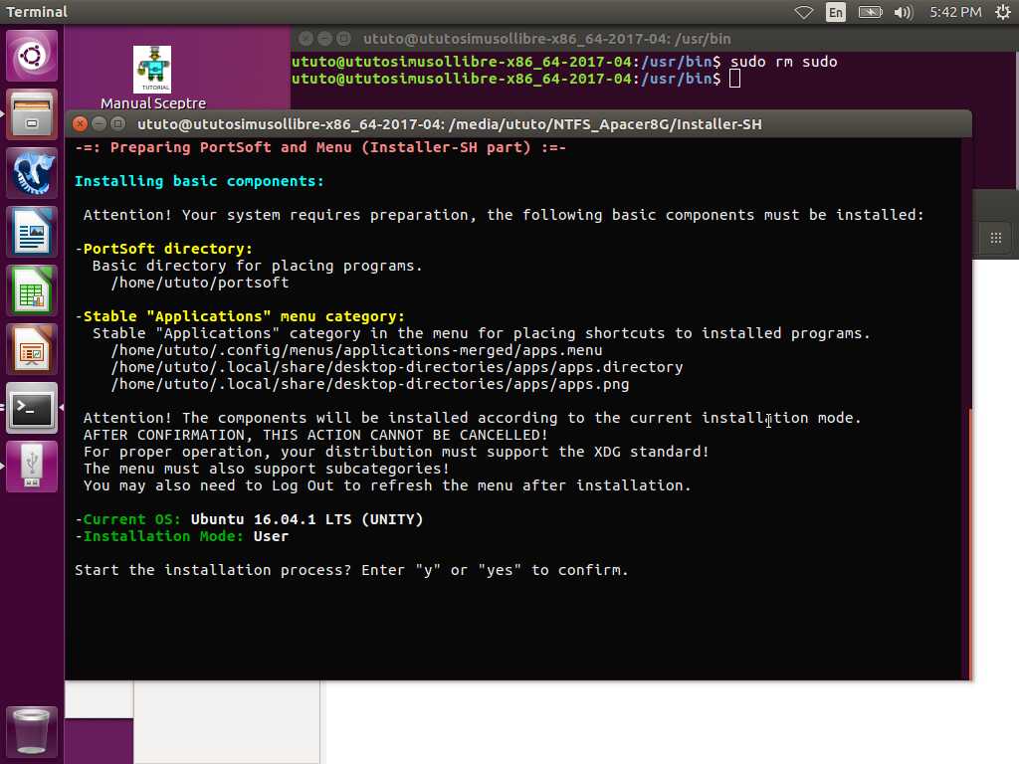
Task: Open the USB drive icon in launcher
Action: coord(31,466)
